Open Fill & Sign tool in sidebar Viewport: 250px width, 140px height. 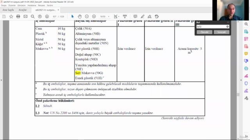tap(246, 76)
